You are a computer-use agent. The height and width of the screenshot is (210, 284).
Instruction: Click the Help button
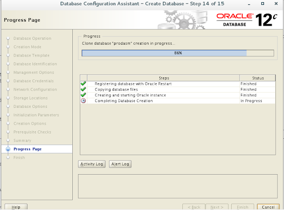pyautogui.click(x=16, y=207)
